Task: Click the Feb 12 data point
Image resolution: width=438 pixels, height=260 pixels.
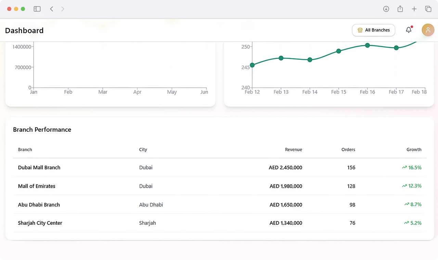Action: 252,65
